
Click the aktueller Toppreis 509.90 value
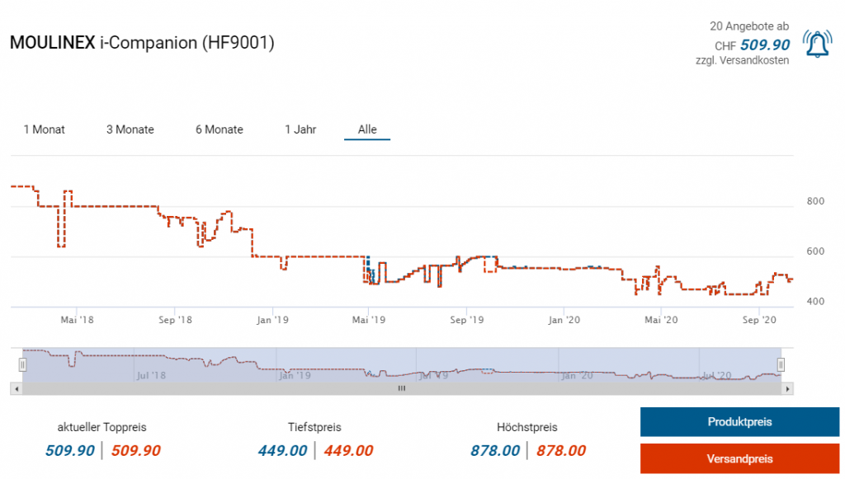[x=69, y=451]
